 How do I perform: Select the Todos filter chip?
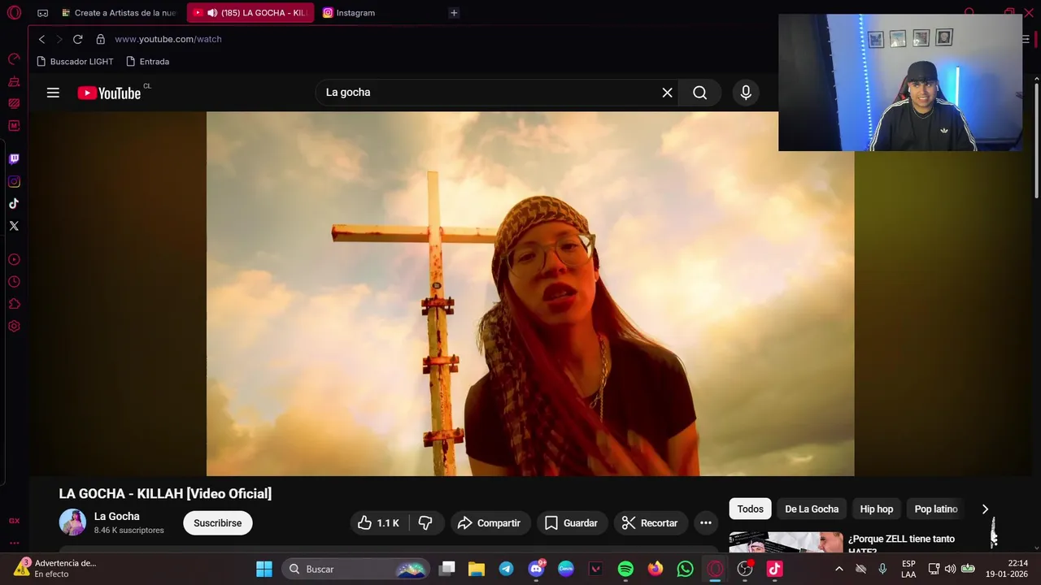coord(750,509)
